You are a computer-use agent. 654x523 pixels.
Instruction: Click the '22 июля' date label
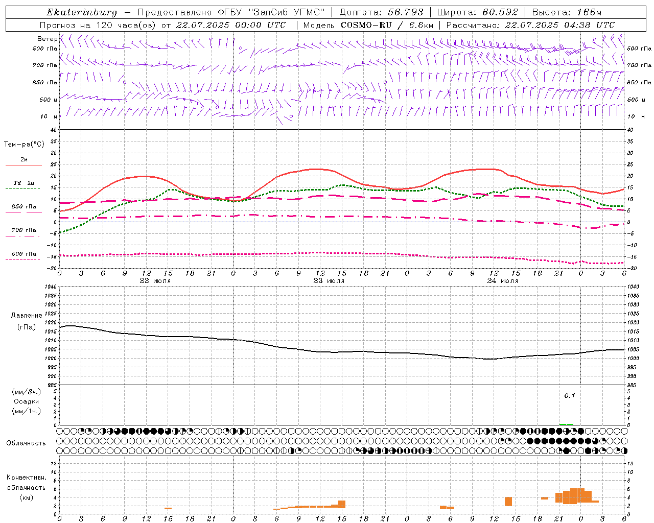coord(155,281)
